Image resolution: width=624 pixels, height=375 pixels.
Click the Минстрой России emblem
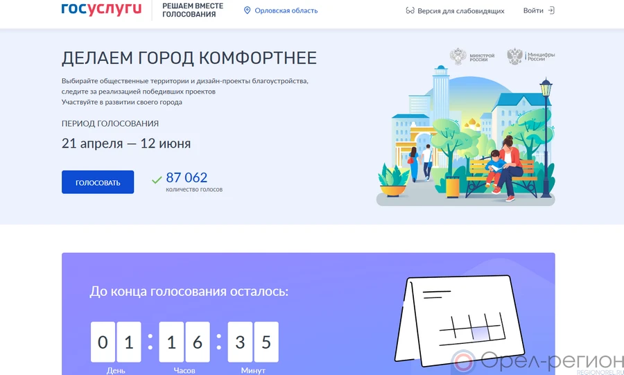tap(458, 56)
